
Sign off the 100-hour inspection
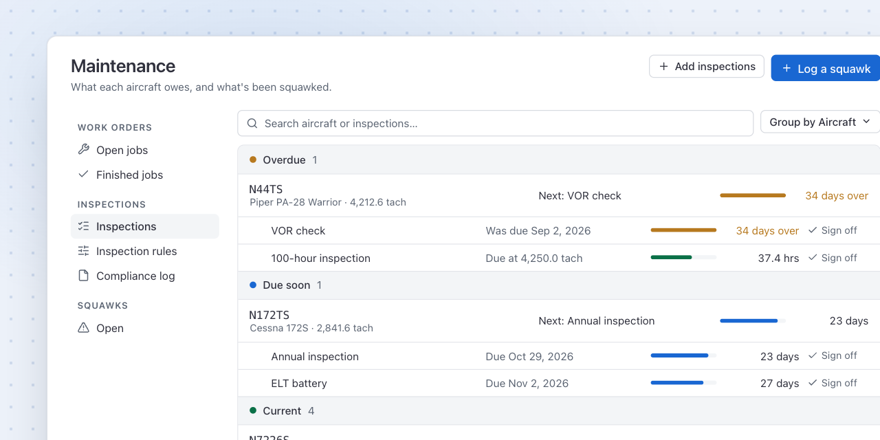833,258
